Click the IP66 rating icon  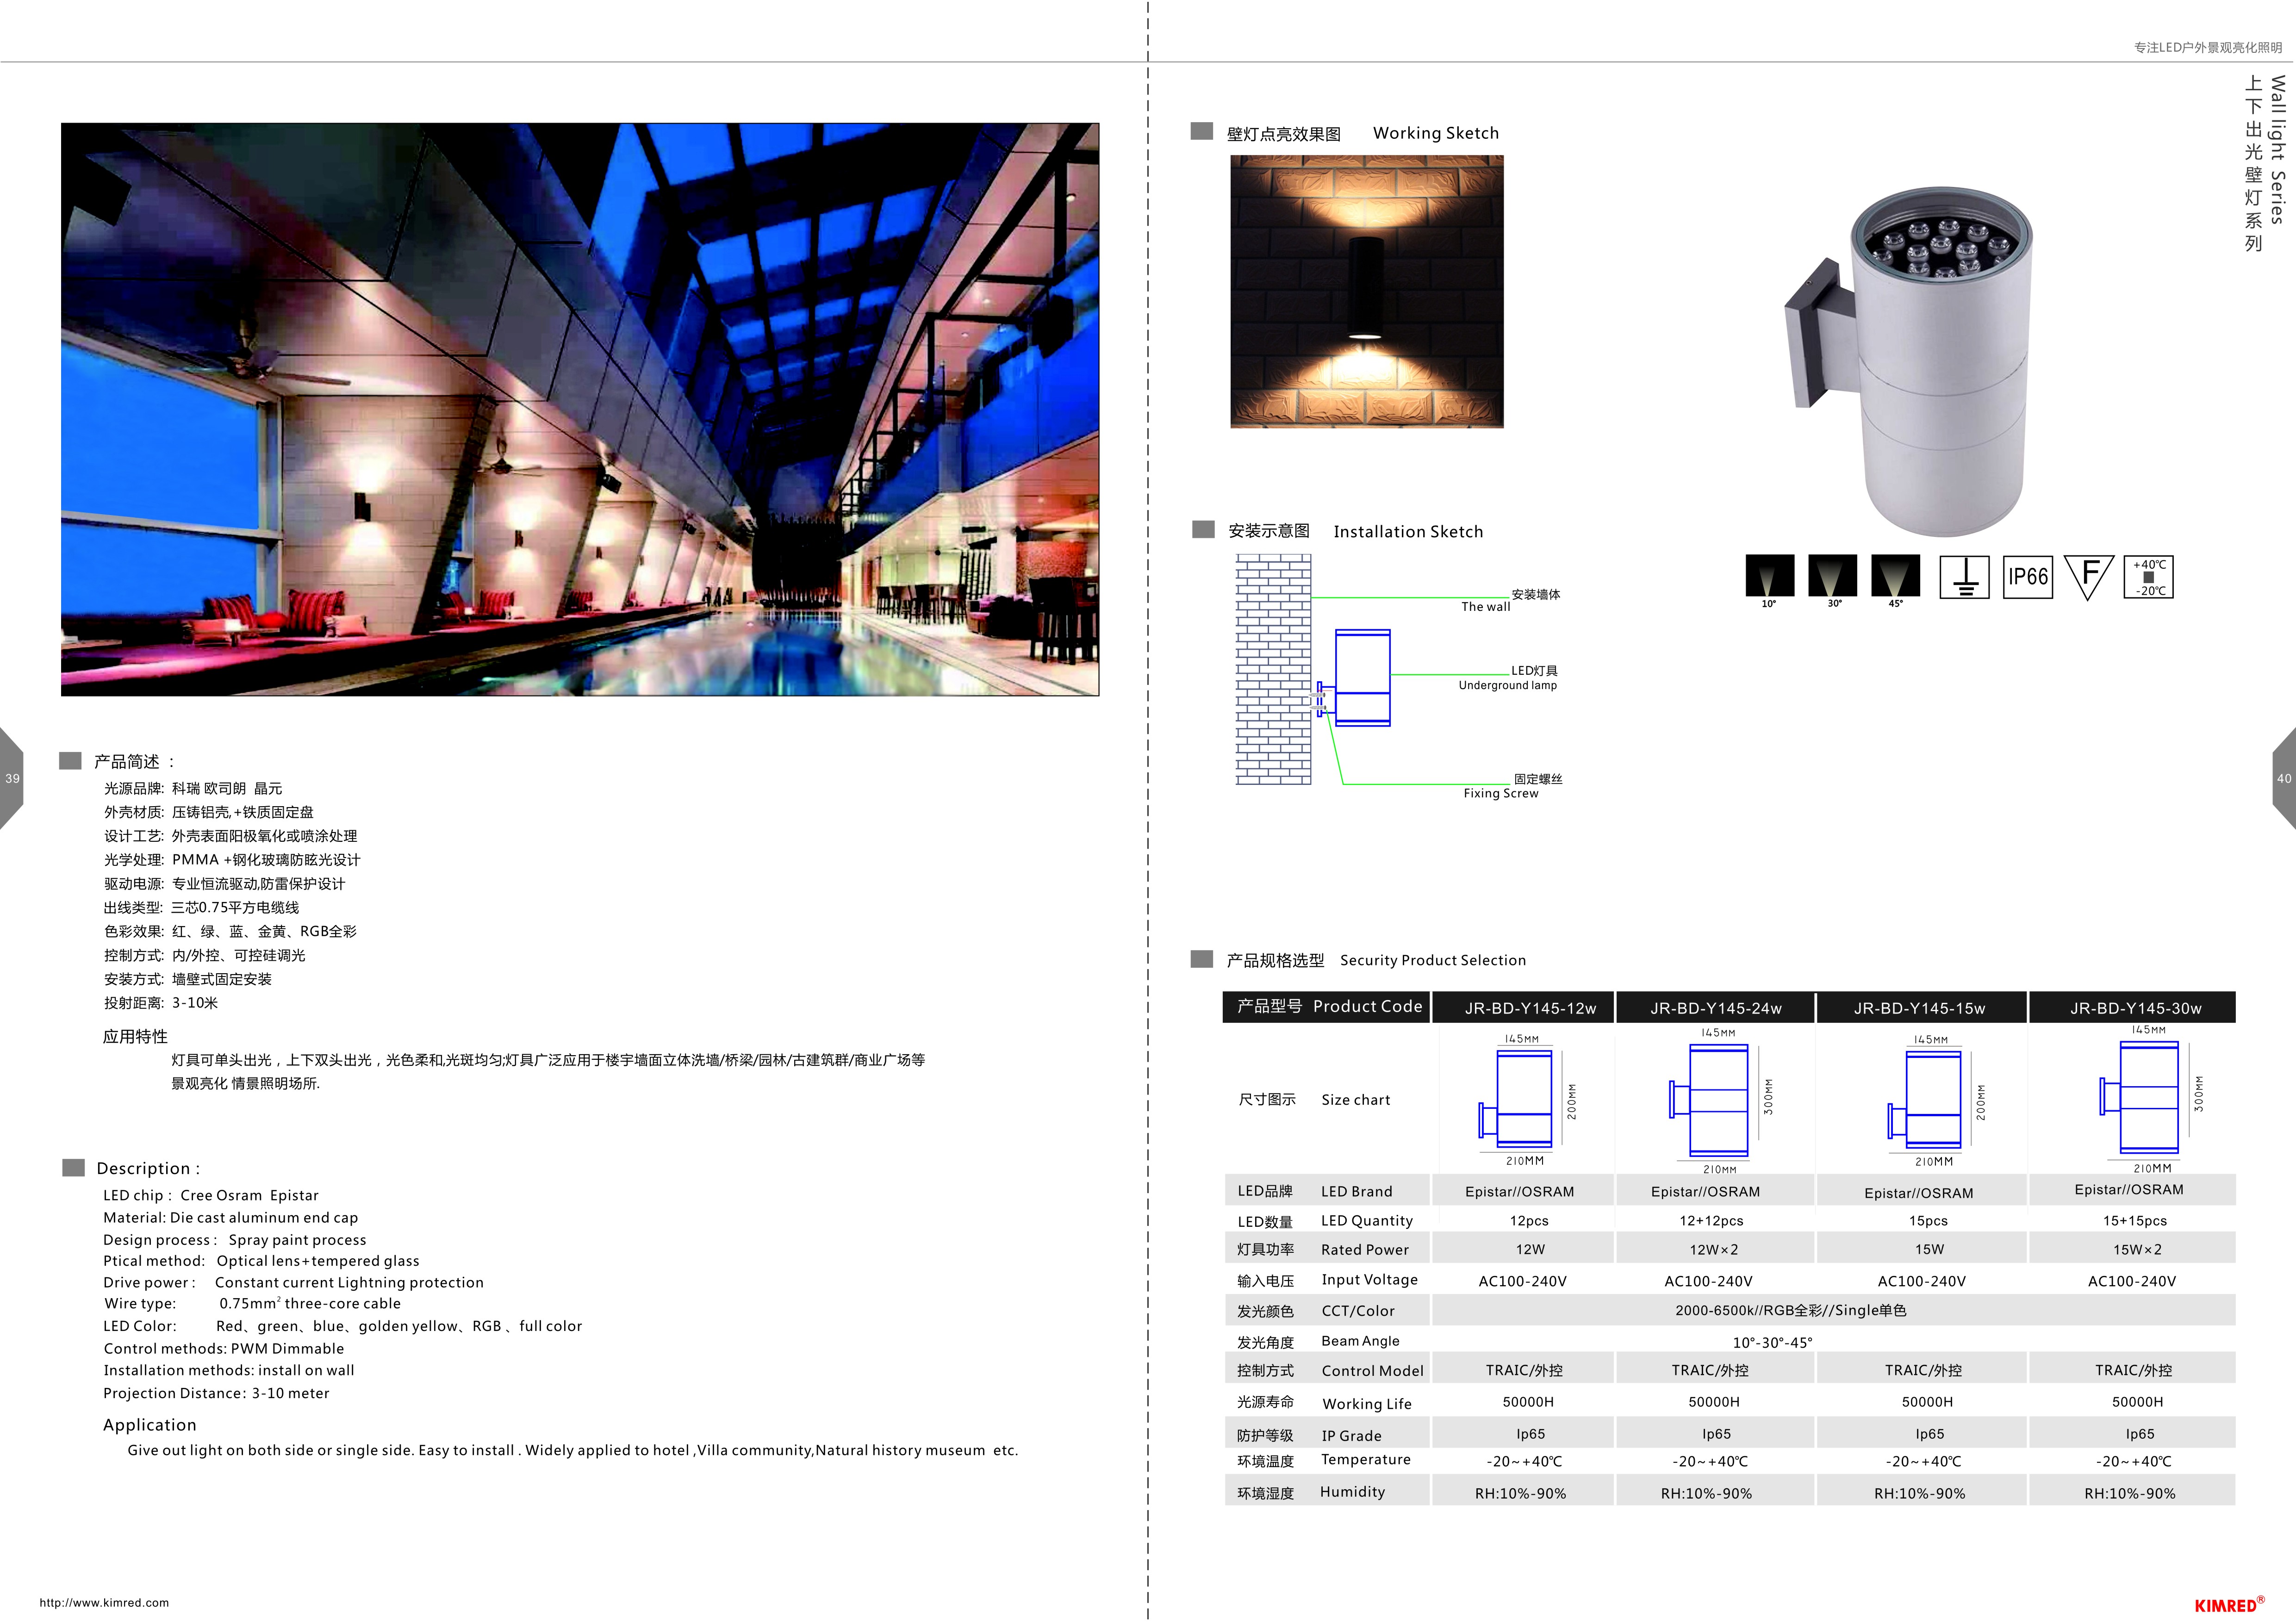2028,577
